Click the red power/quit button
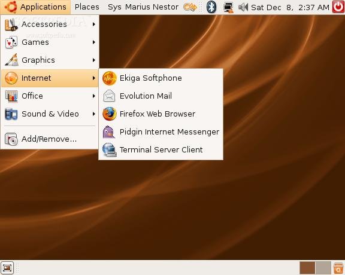Viewport: 345px width, 275px height. pos(338,7)
